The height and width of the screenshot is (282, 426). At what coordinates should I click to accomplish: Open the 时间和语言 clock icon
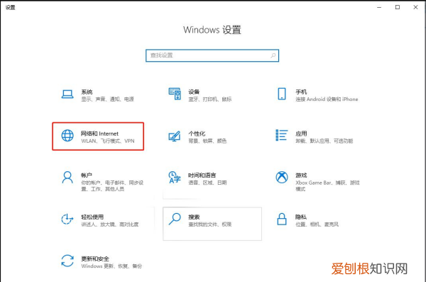pyautogui.click(x=175, y=178)
